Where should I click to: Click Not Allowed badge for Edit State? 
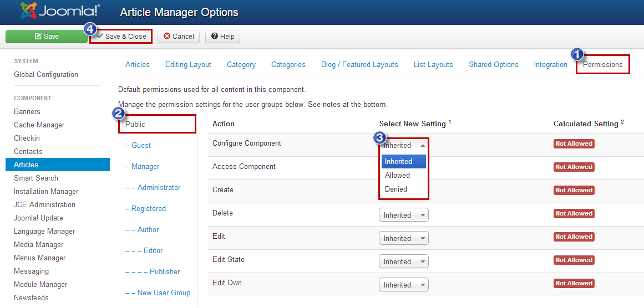(x=574, y=260)
